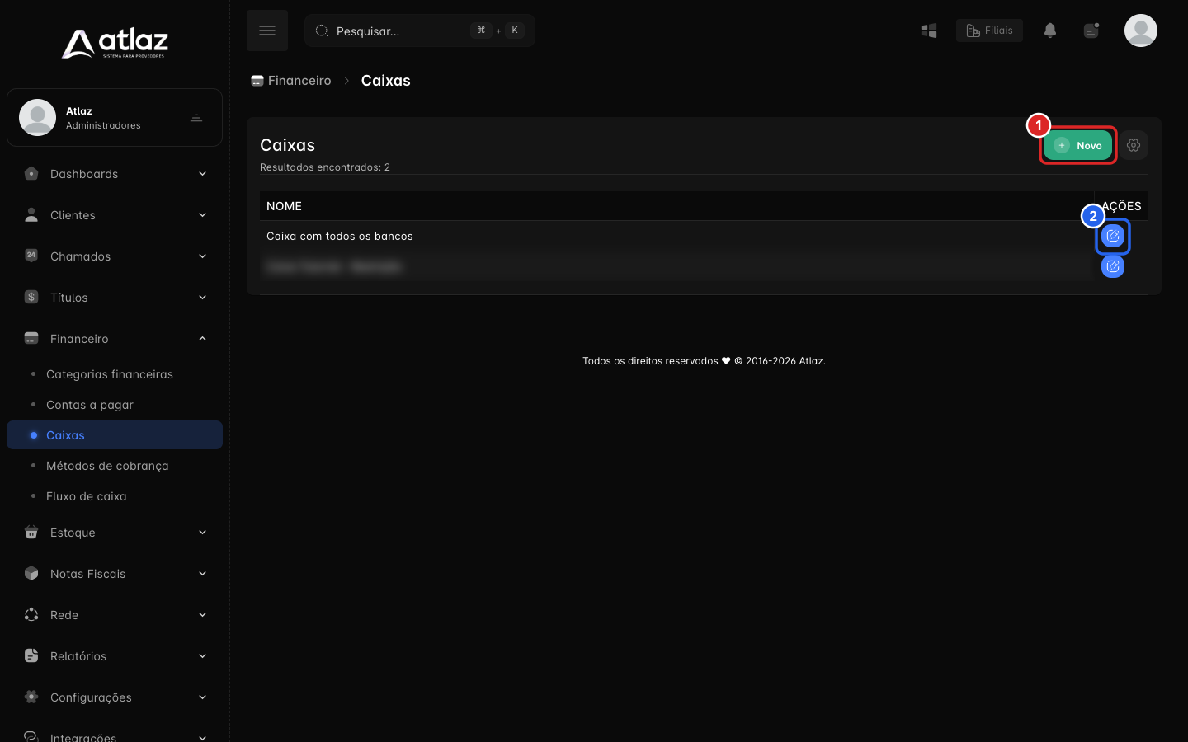This screenshot has height=742, width=1188.
Task: Open the Filiais button
Action: pos(989,31)
